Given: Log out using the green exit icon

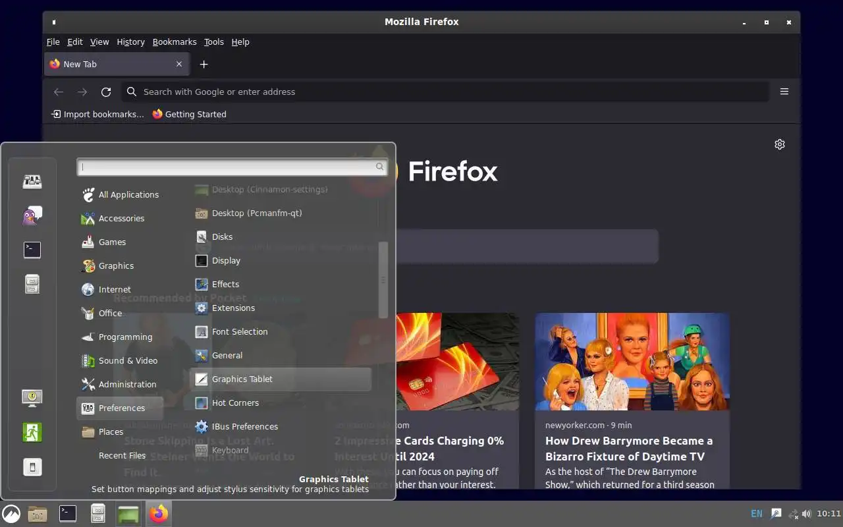Looking at the screenshot, I should pos(32,432).
